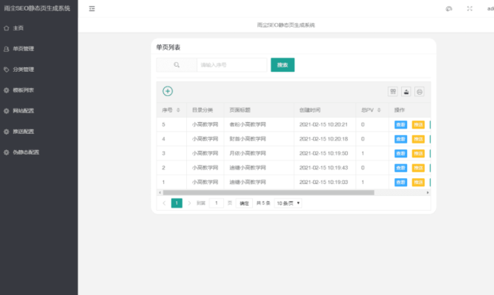Image resolution: width=494 pixels, height=295 pixels.
Task: Click the print table icon
Action: click(x=420, y=92)
